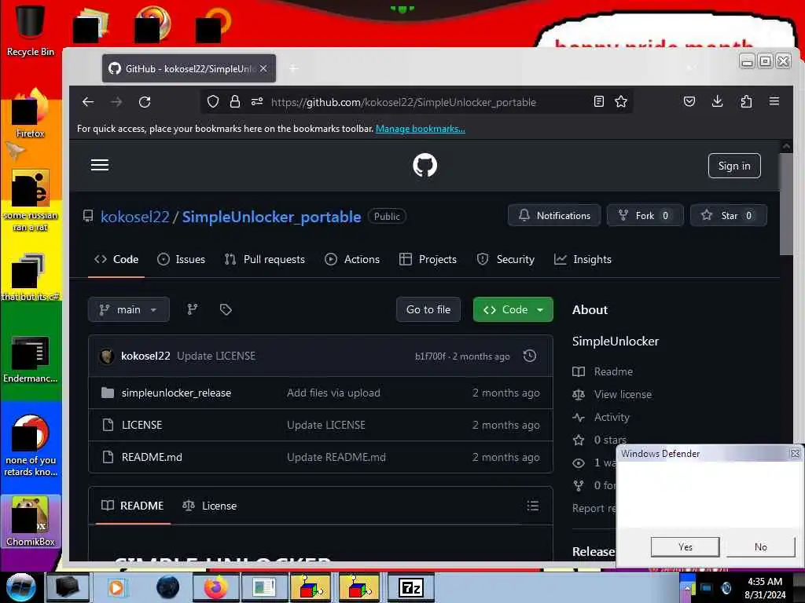Expand the main branch dropdown
805x603 pixels.
tap(128, 309)
